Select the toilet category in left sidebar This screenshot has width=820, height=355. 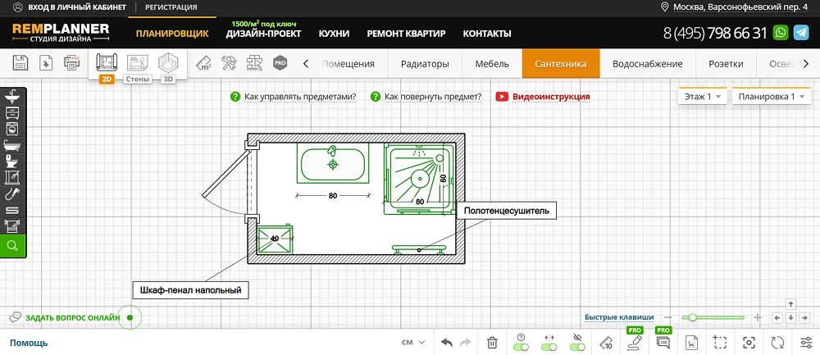(x=12, y=162)
